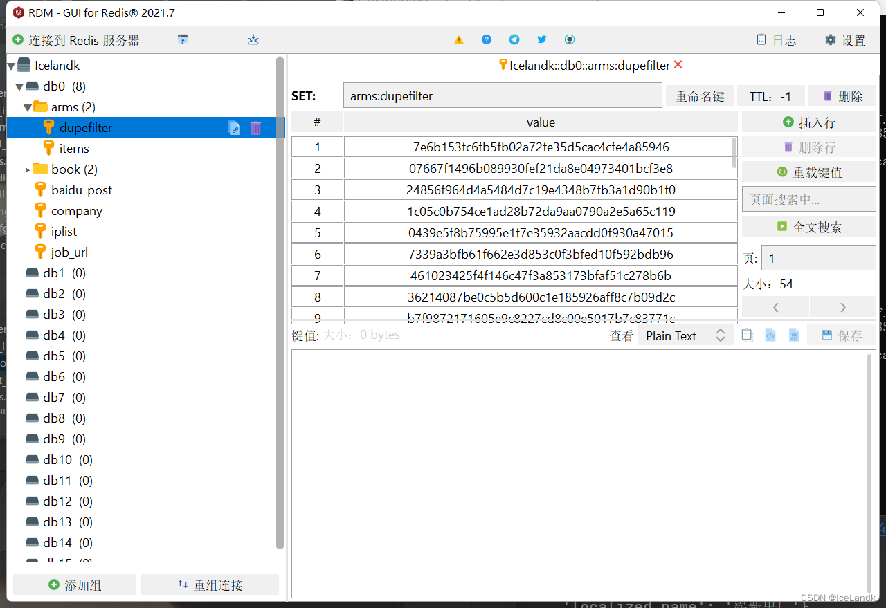The image size is (886, 608).
Task: Collapse the arms namespace folder
Action: (x=28, y=108)
